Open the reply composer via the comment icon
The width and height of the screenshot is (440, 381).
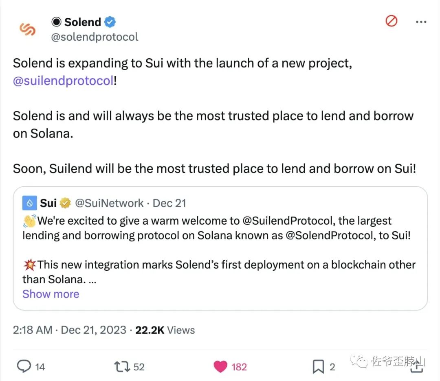coord(23,366)
